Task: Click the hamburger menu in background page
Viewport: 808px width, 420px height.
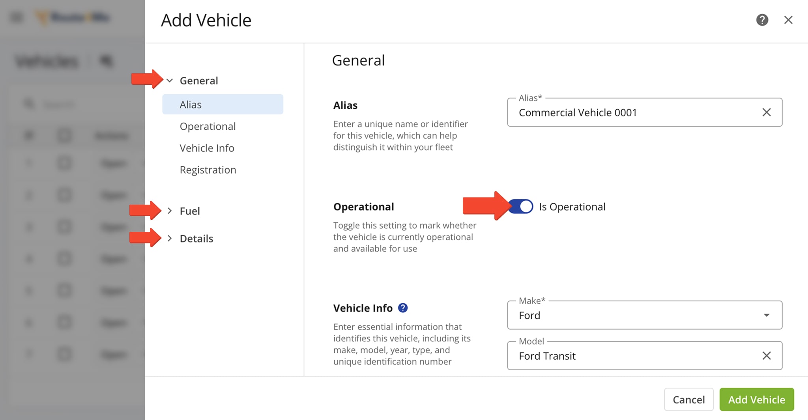Action: (x=17, y=18)
